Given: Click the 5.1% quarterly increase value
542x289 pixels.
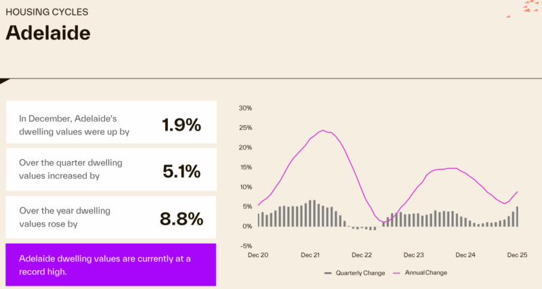Looking at the screenshot, I should tap(182, 172).
